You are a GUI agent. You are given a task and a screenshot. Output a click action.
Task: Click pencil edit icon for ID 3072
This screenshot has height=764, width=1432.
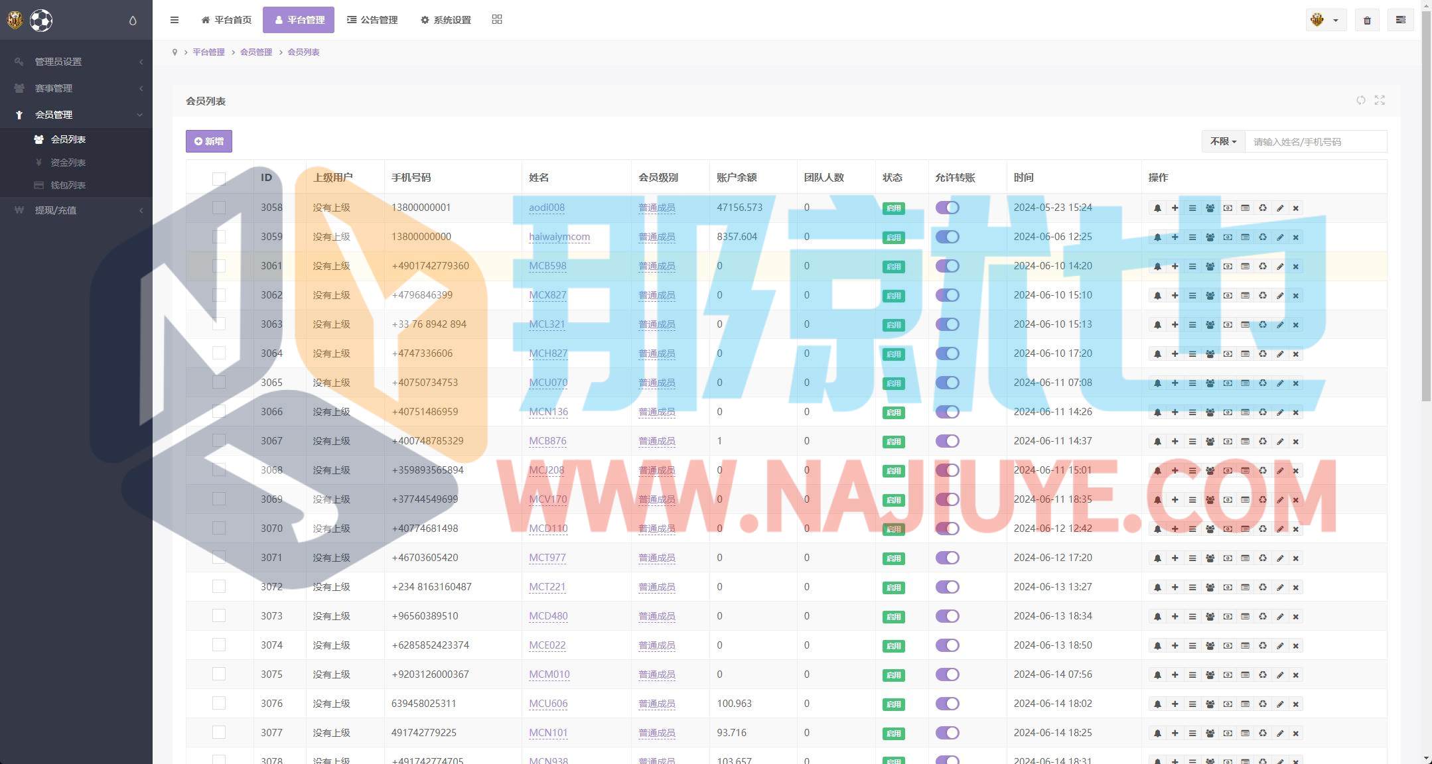1280,588
